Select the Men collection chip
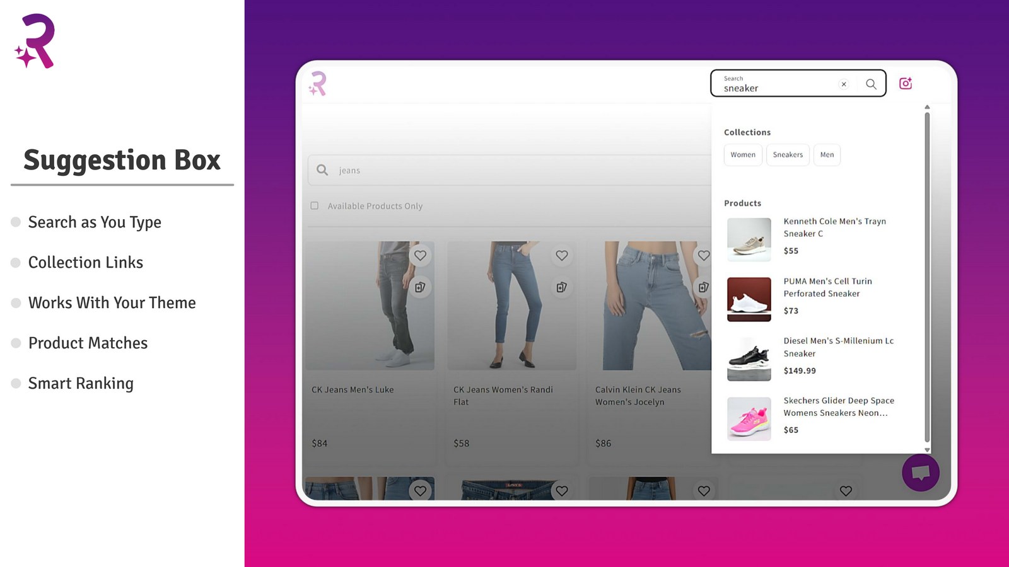1009x567 pixels. coord(827,155)
